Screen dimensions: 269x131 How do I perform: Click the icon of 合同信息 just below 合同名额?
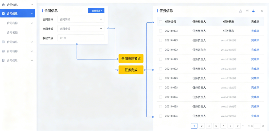click(3, 42)
